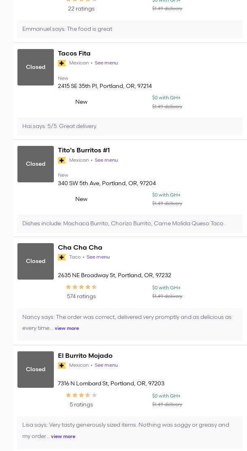Open the El Burrito Mojado closed thumbnail
The image size is (247, 451).
coord(36,370)
